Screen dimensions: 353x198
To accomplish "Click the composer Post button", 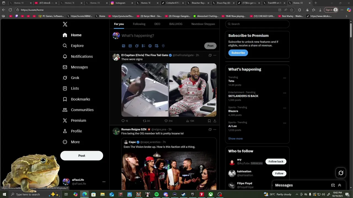I will tap(210, 46).
